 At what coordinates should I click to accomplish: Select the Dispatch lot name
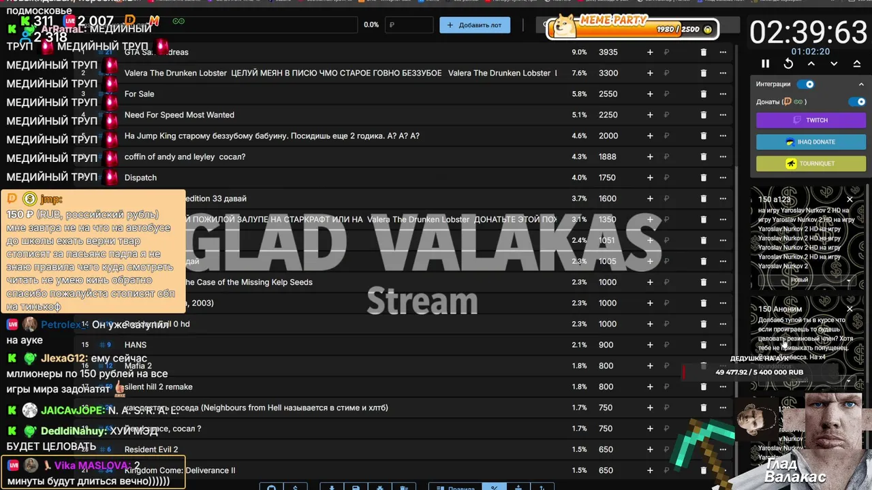(140, 178)
